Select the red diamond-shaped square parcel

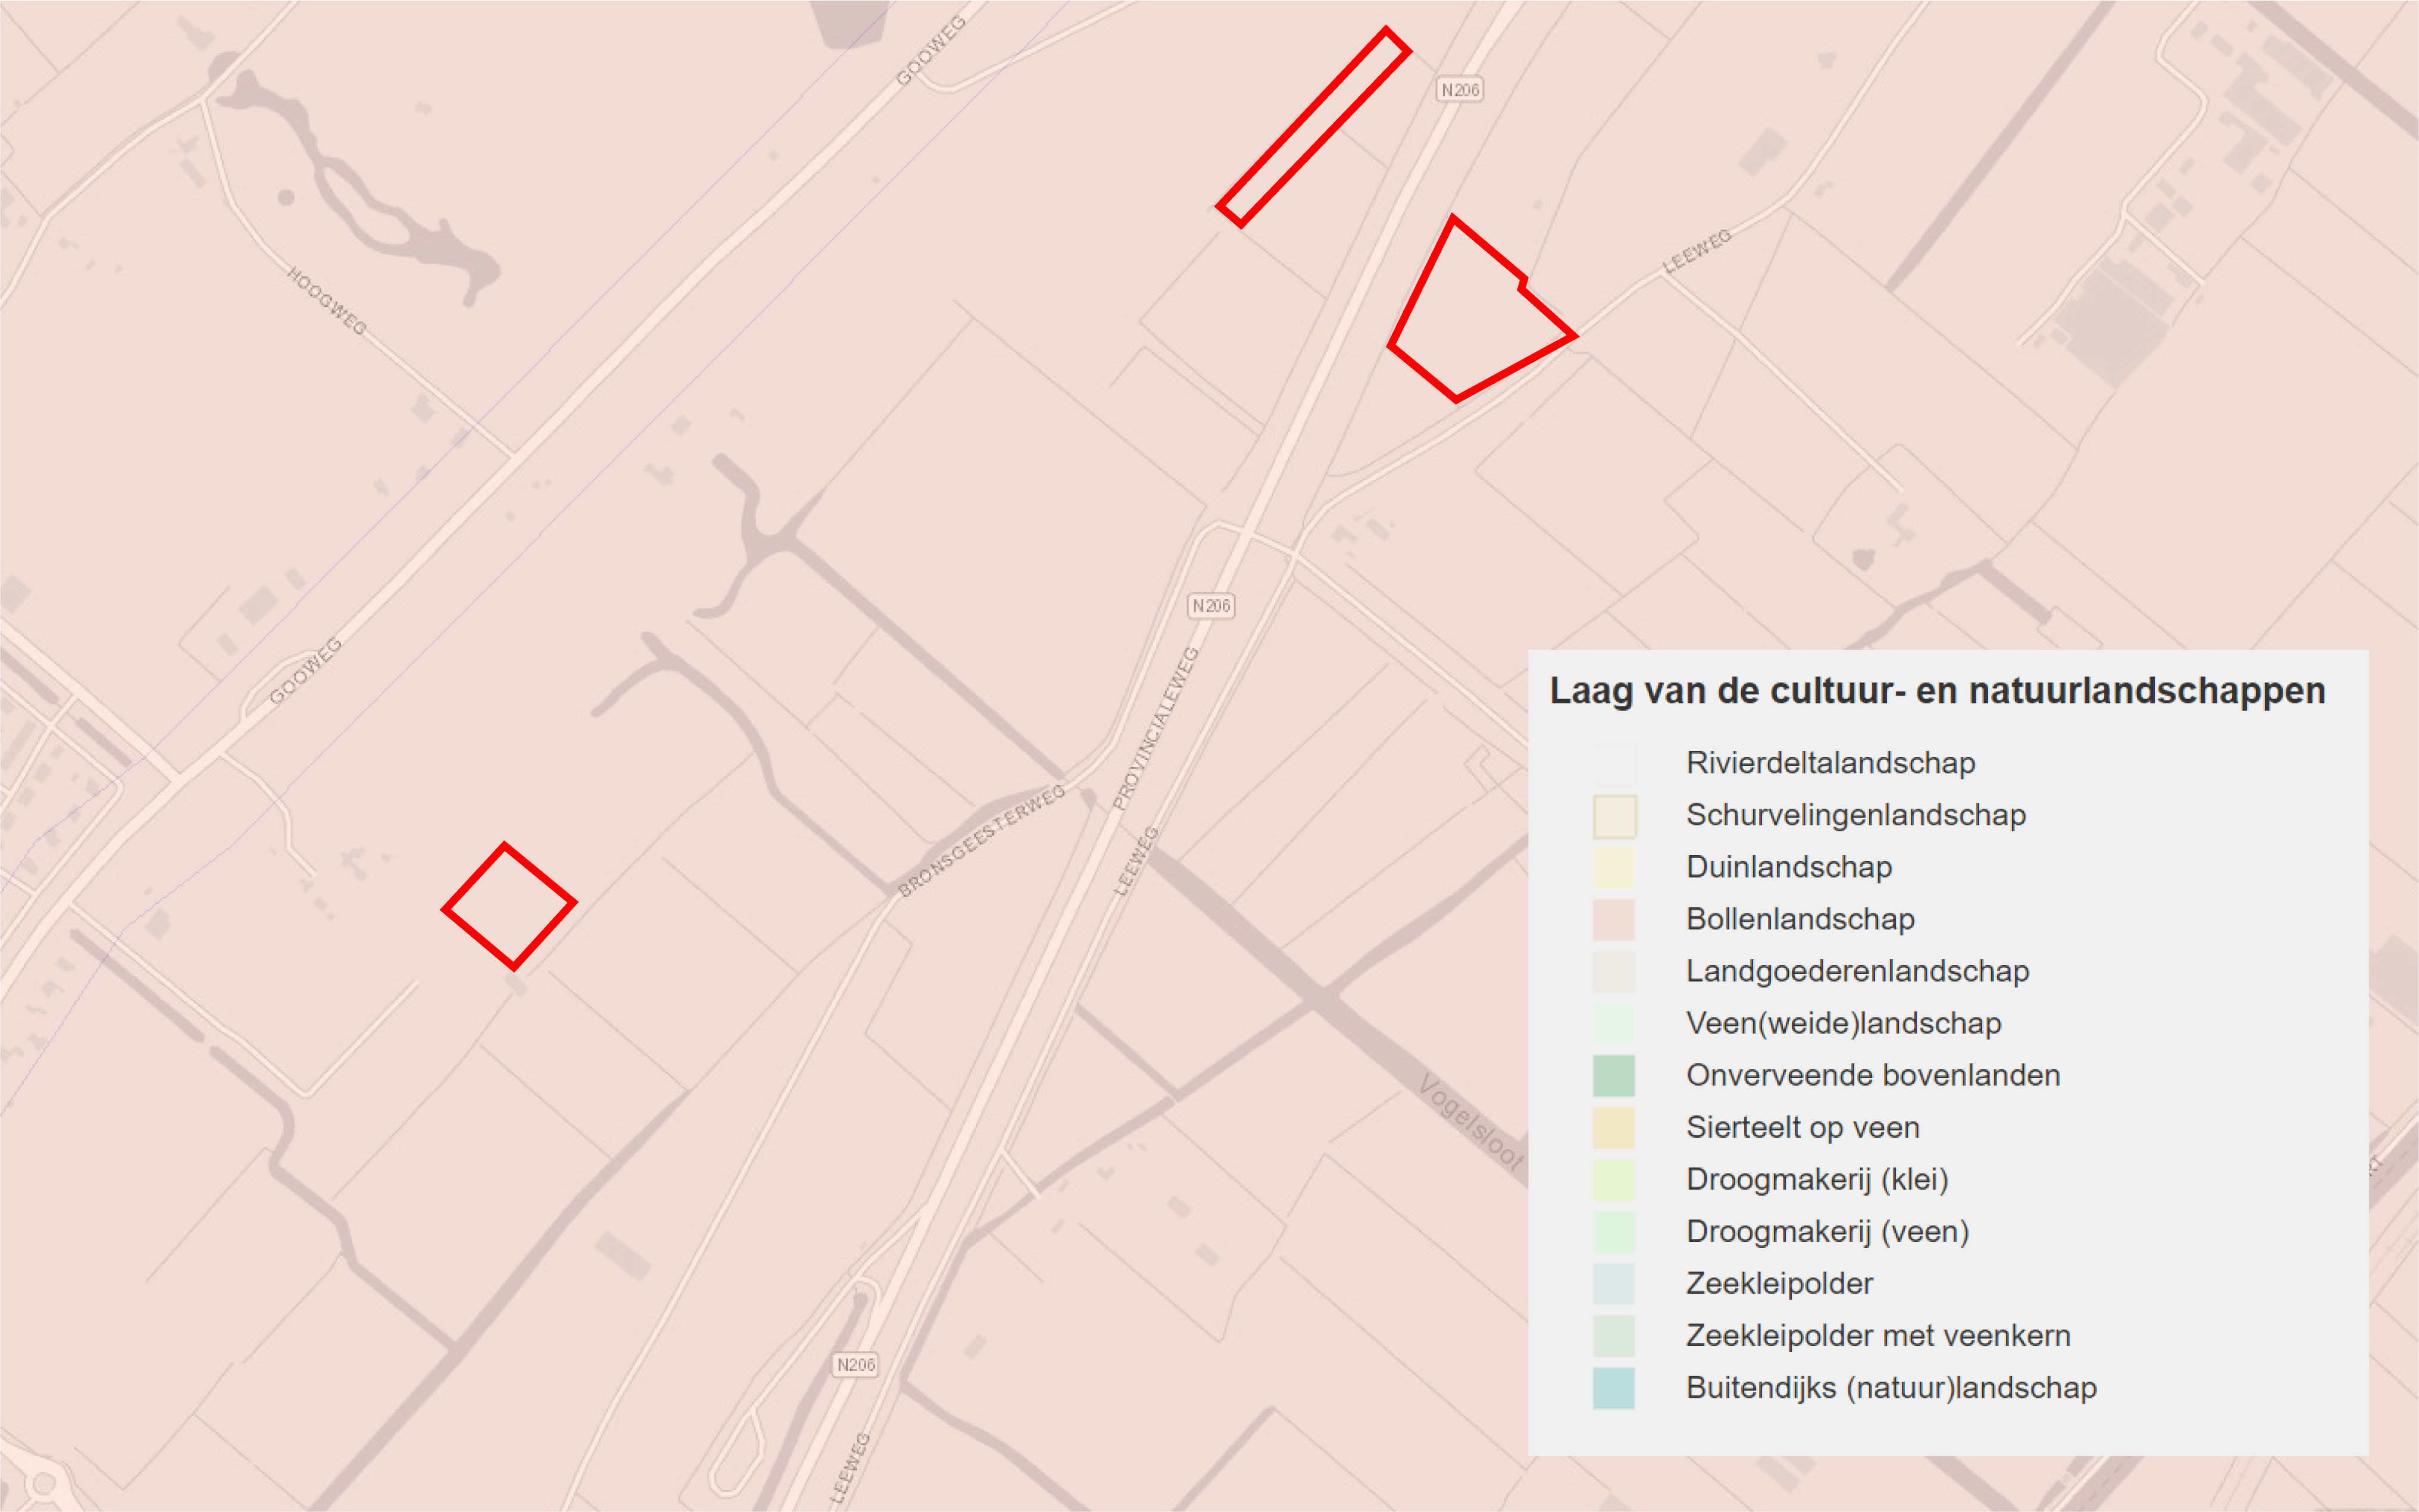(509, 906)
